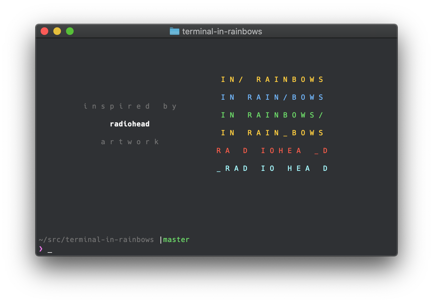Viewport: 433px width, 303px height.
Task: Click the yellow 'IN RAIN_BOWS' line
Action: (x=272, y=133)
